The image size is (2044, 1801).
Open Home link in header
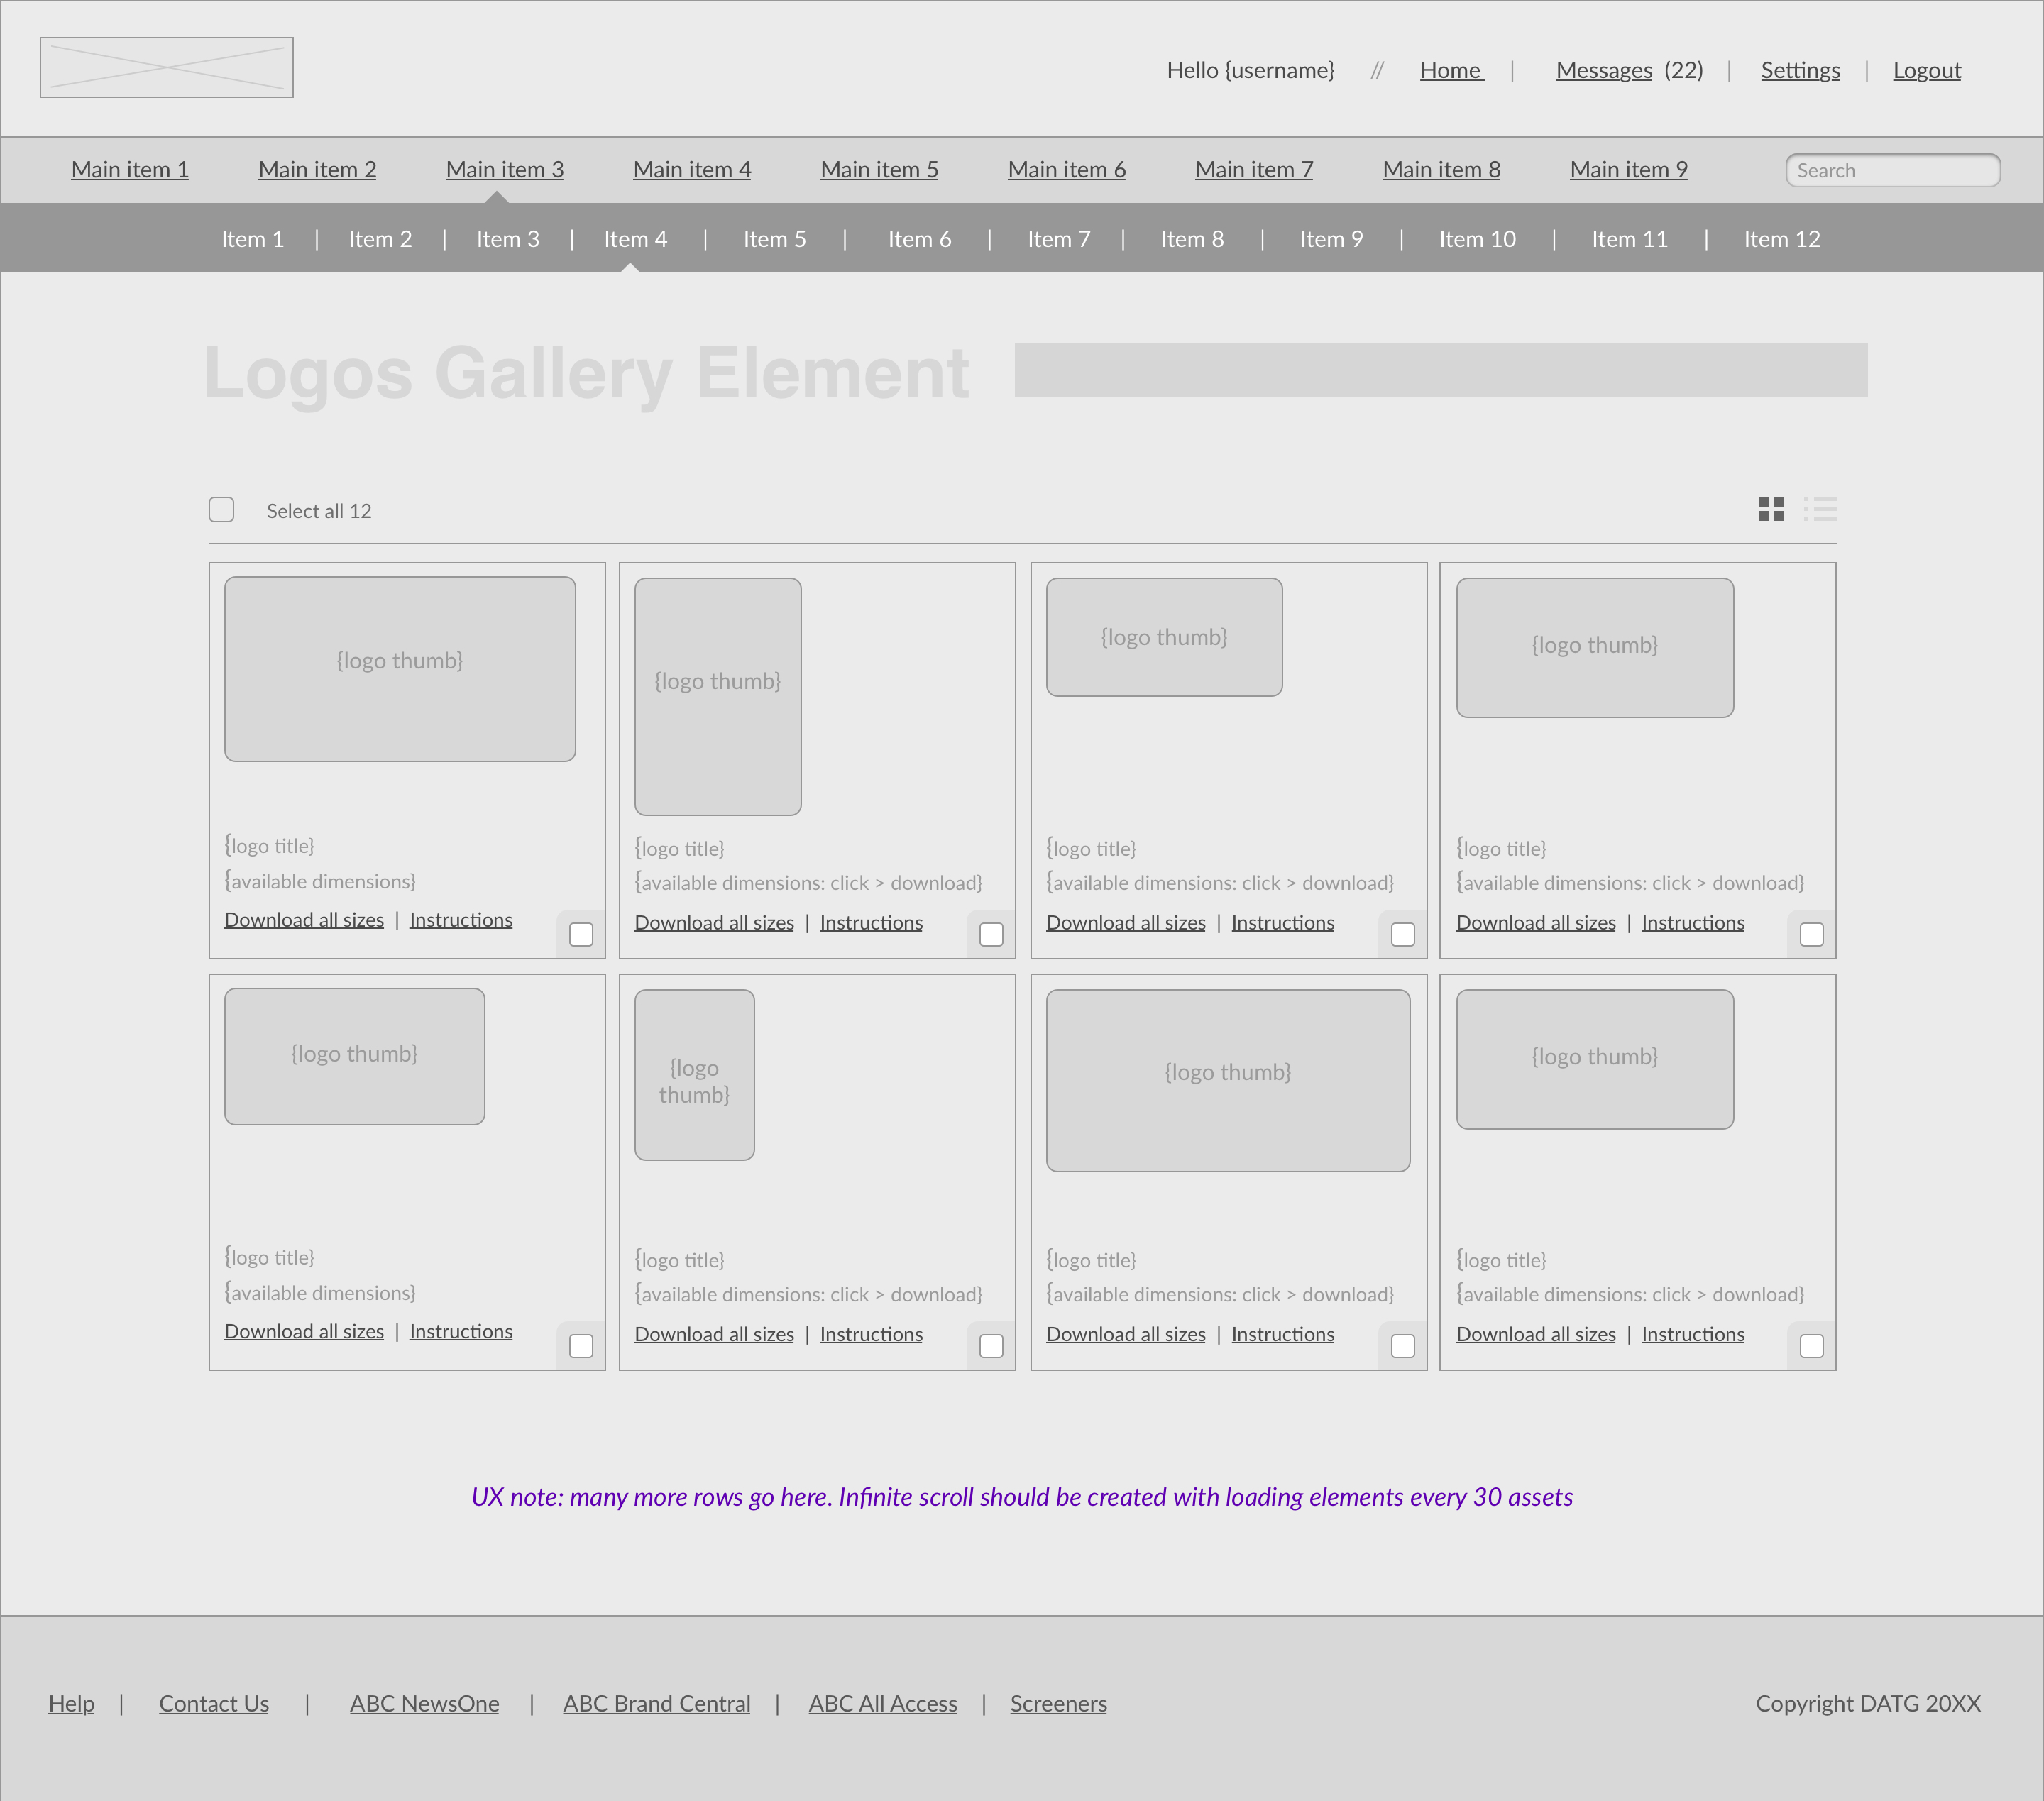(x=1450, y=70)
